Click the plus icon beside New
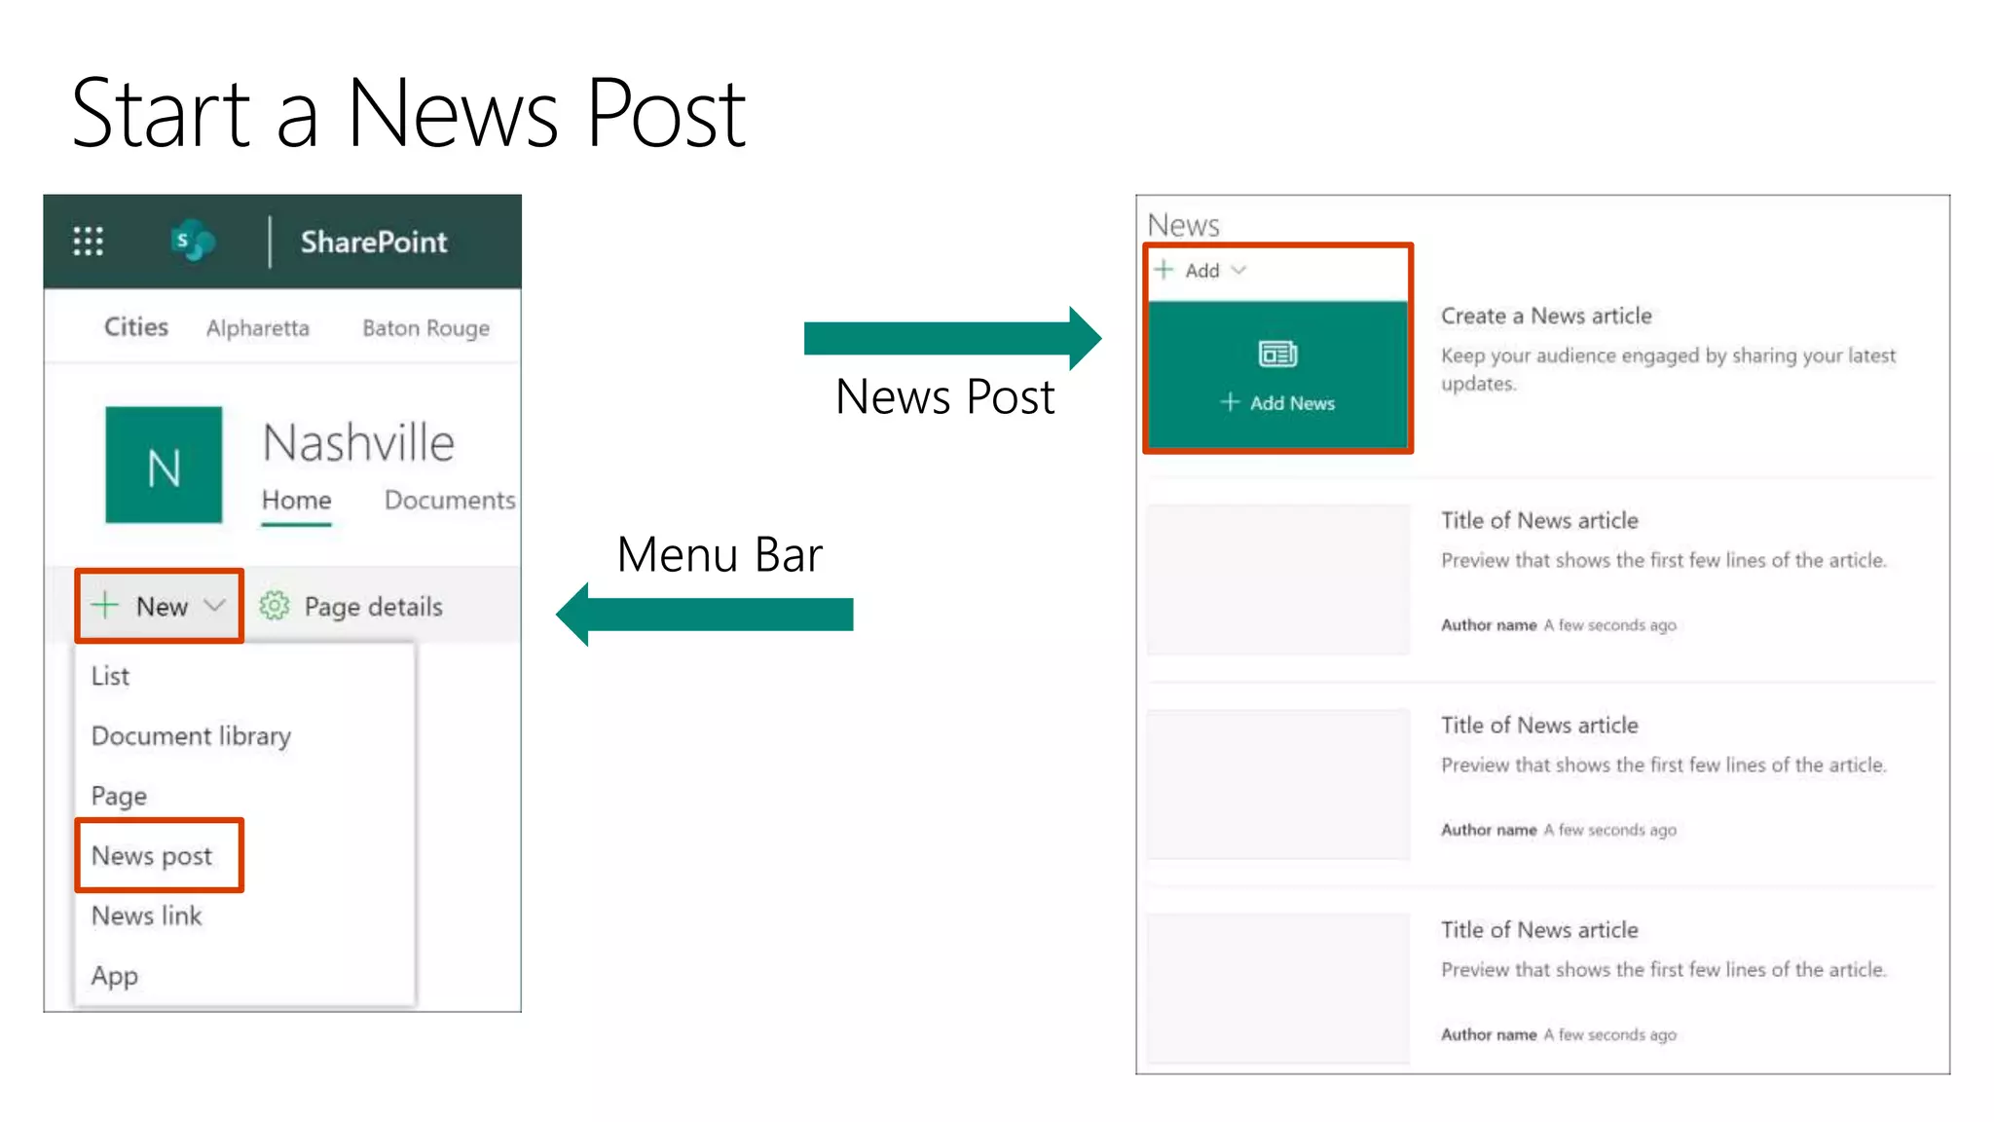Viewport: 1994px width, 1122px height. (104, 606)
